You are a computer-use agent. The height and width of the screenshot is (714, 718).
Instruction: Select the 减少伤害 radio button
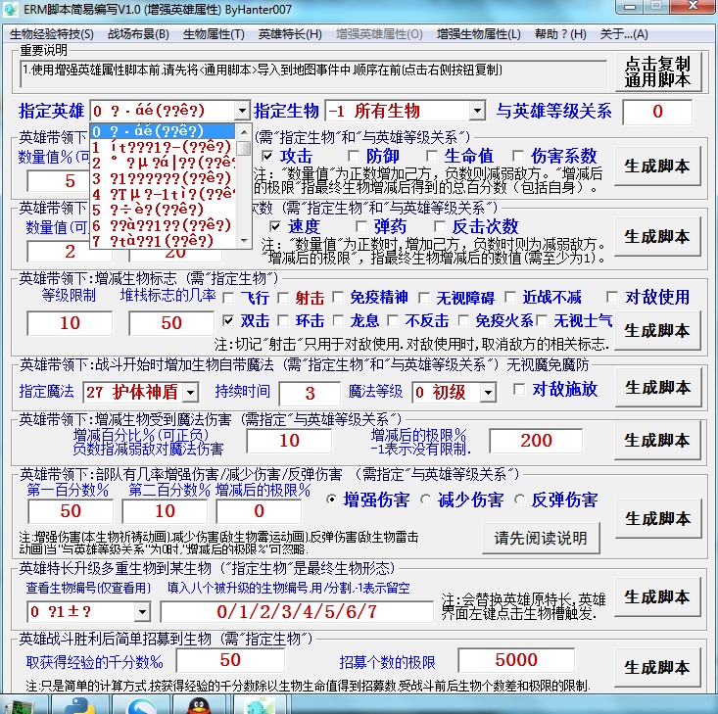click(x=425, y=500)
